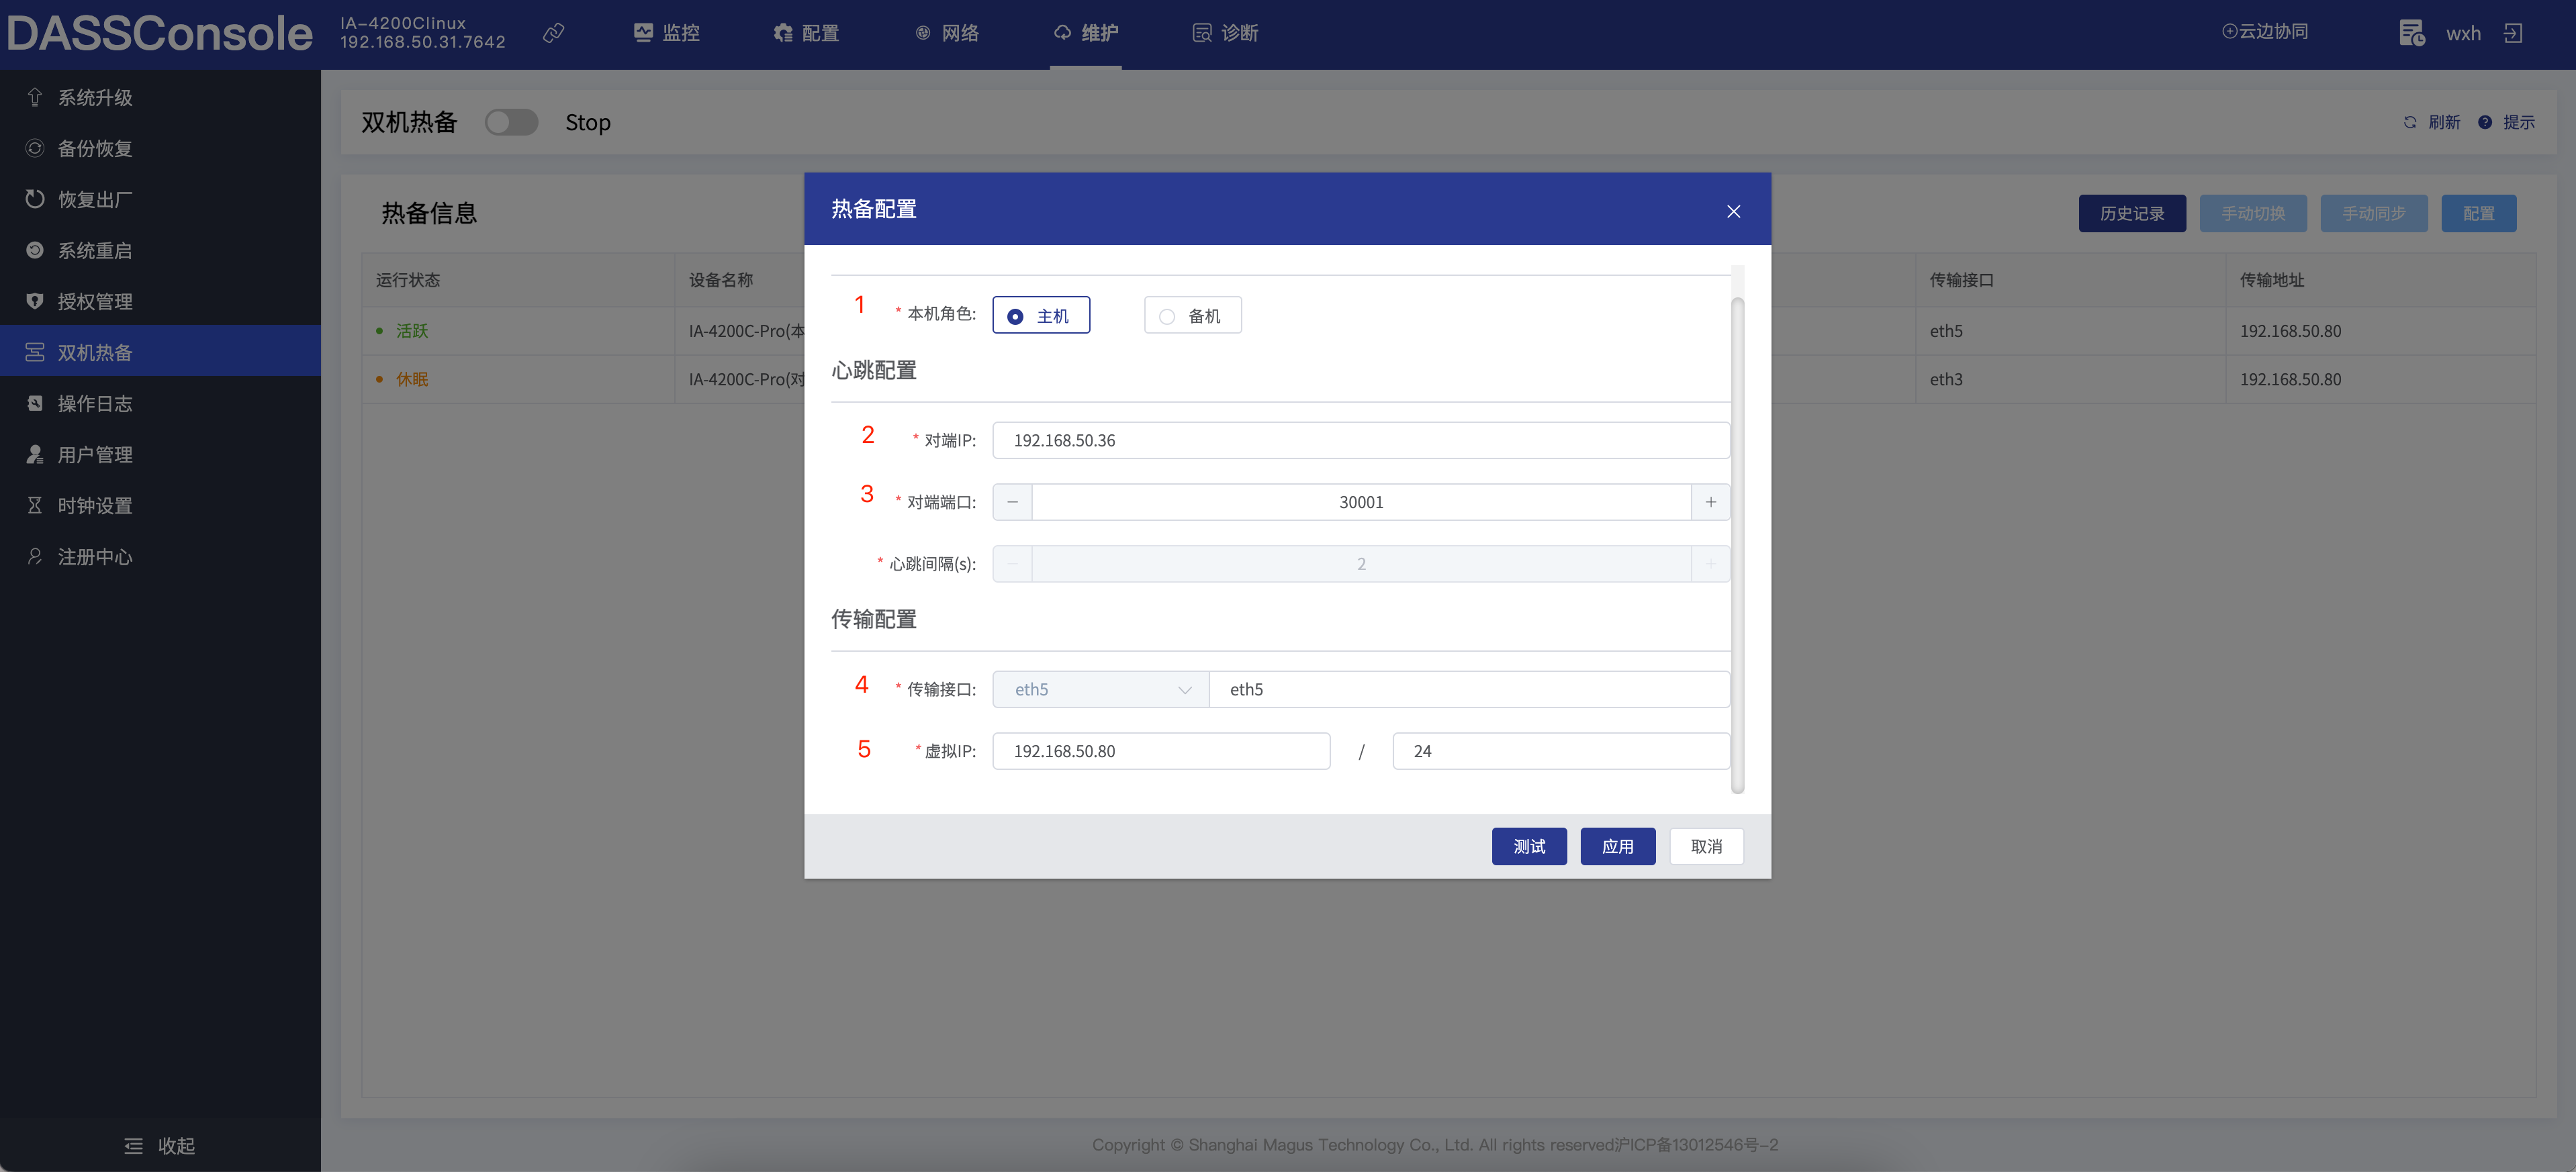Click the 手动同步 manual sync button
This screenshot has width=2576, height=1172.
point(2374,213)
